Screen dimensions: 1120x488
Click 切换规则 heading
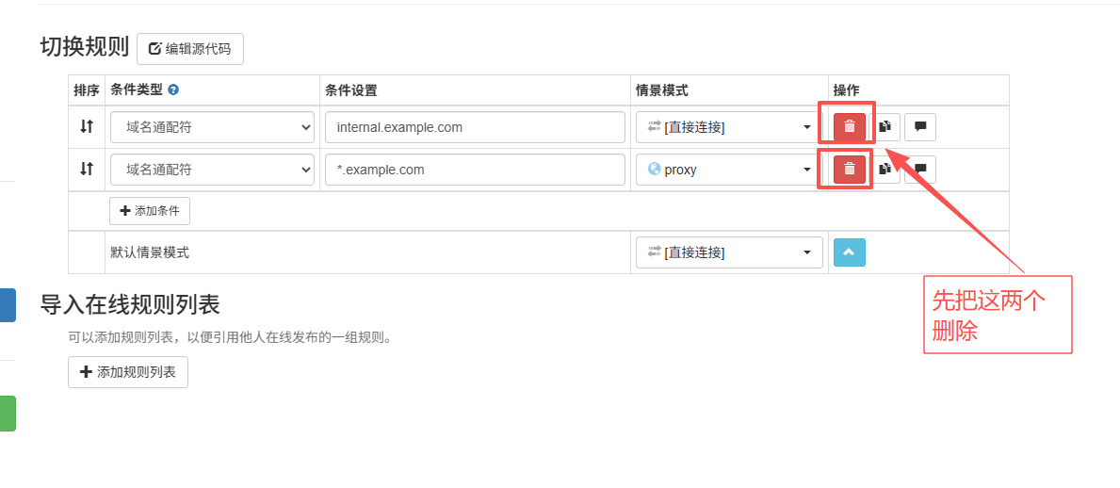[84, 47]
